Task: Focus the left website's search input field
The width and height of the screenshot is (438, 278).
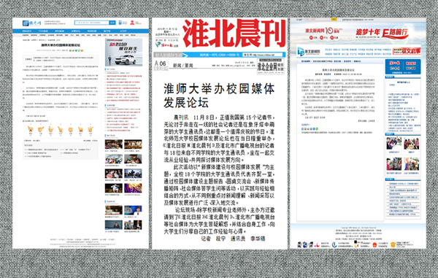Action: point(92,23)
